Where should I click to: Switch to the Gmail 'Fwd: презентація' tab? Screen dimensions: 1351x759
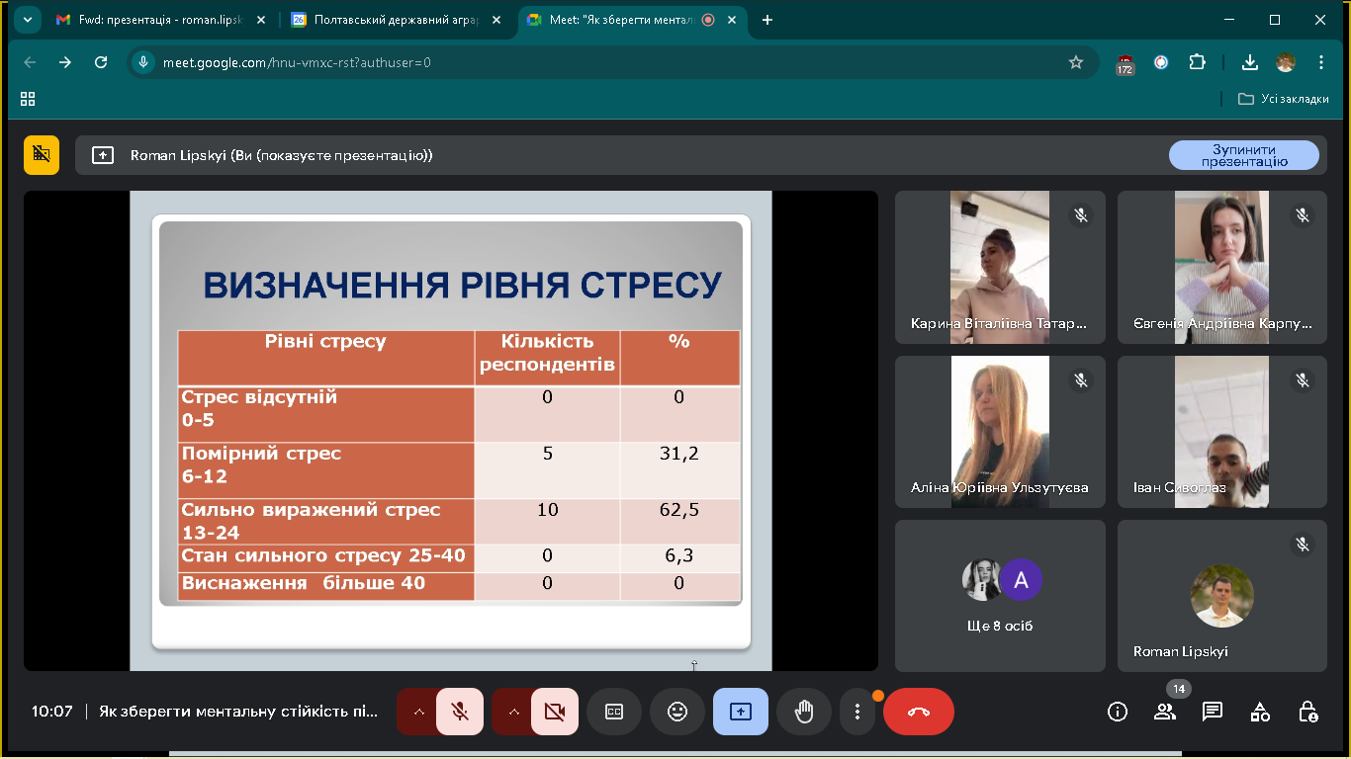point(162,20)
